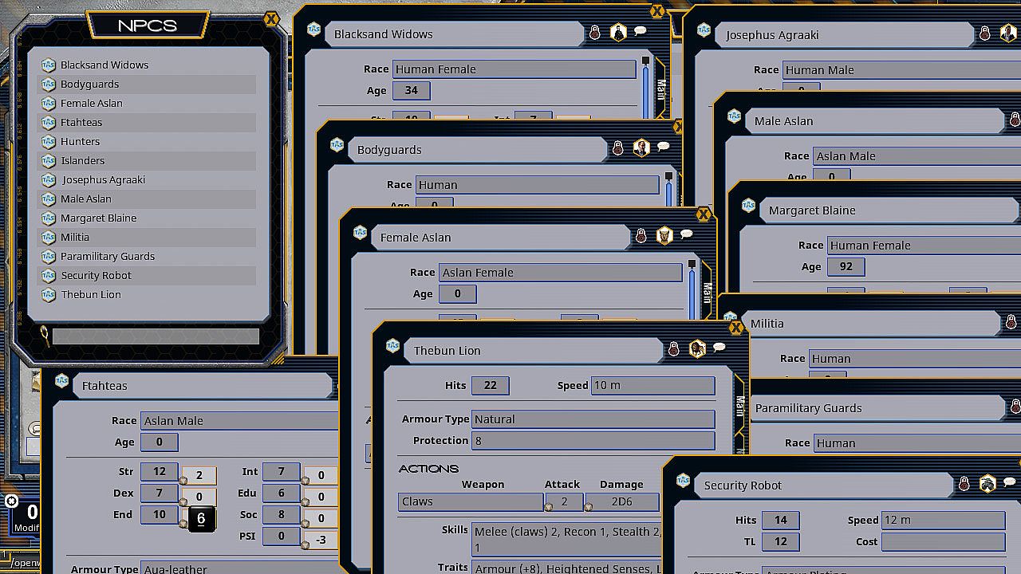Toggle the lock on Blacksand Widows sheet
The width and height of the screenshot is (1021, 574).
[x=595, y=33]
